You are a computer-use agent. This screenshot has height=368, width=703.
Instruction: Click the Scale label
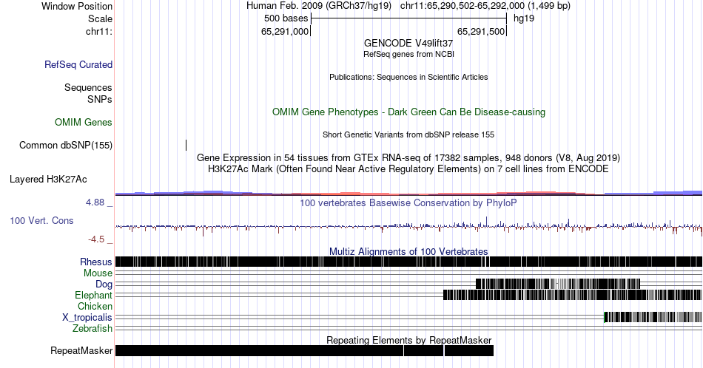[x=100, y=18]
